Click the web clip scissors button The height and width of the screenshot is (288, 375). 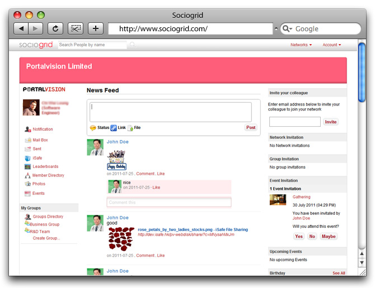tap(76, 29)
